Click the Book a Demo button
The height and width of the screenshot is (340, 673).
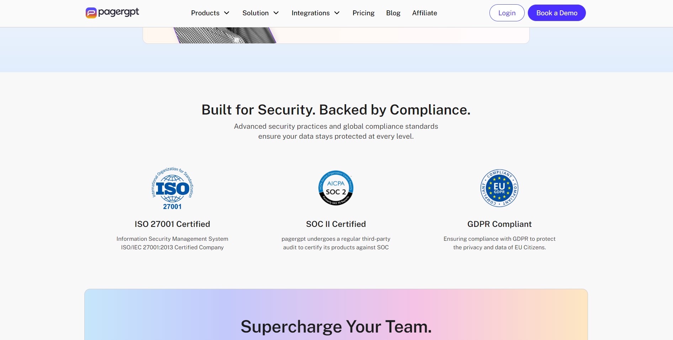point(556,13)
